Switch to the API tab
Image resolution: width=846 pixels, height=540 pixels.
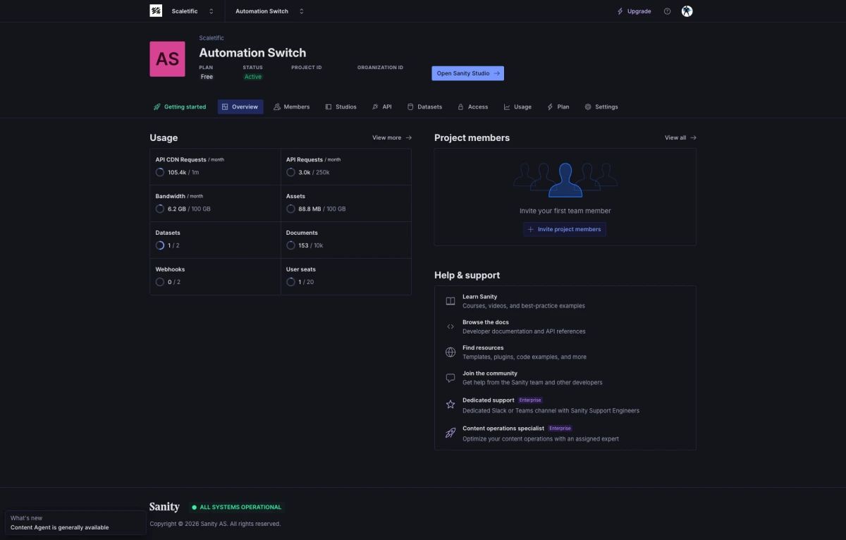[381, 107]
